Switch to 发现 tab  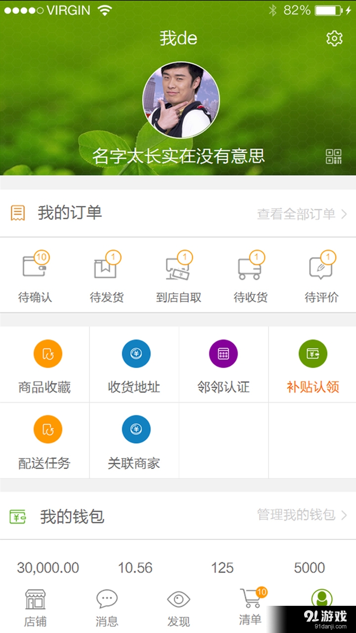coord(178,609)
